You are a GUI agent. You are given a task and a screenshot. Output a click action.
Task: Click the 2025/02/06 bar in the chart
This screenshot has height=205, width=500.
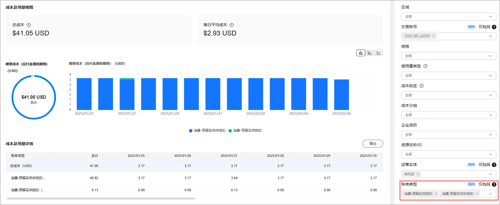pyautogui.click(x=342, y=94)
